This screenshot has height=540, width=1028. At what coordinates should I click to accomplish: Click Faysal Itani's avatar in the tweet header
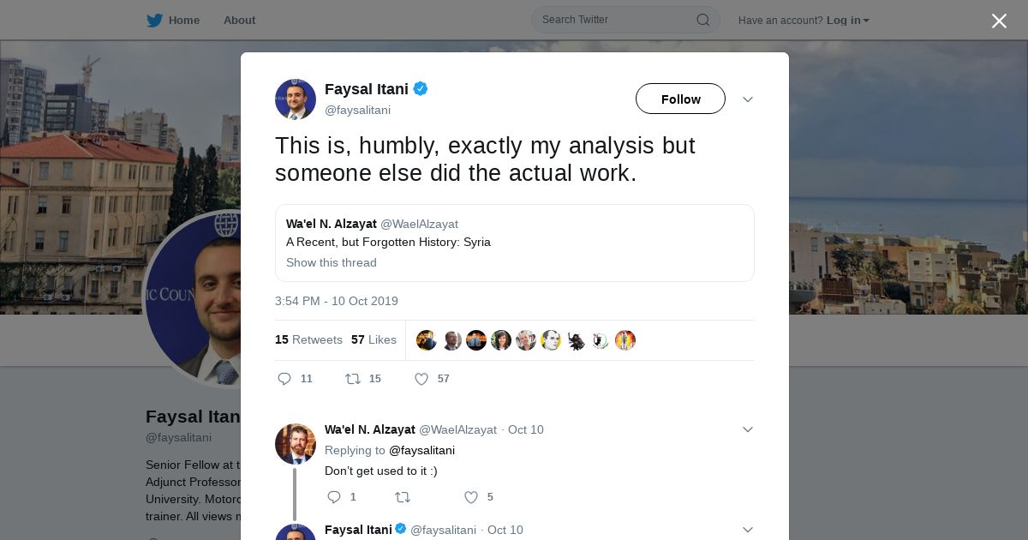[x=296, y=99]
